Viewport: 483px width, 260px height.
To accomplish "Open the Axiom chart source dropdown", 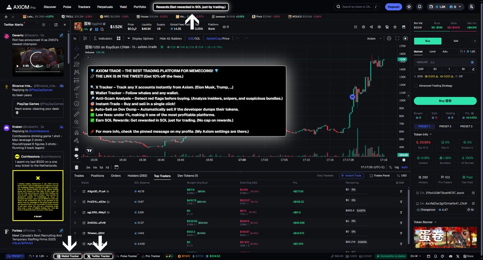I will [374, 38].
